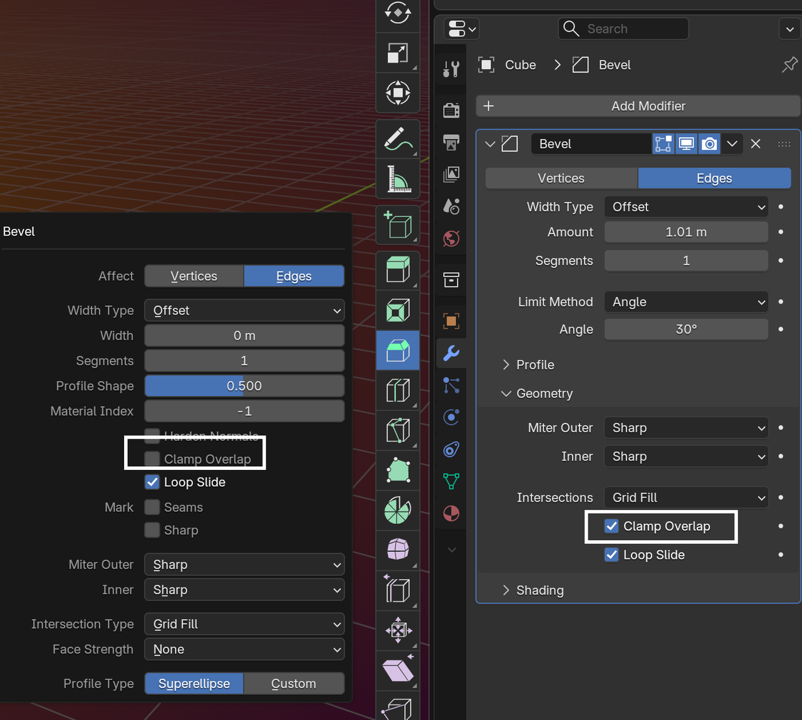Enable Clamp Overlap in the operator panel
The width and height of the screenshot is (802, 720).
click(x=152, y=459)
